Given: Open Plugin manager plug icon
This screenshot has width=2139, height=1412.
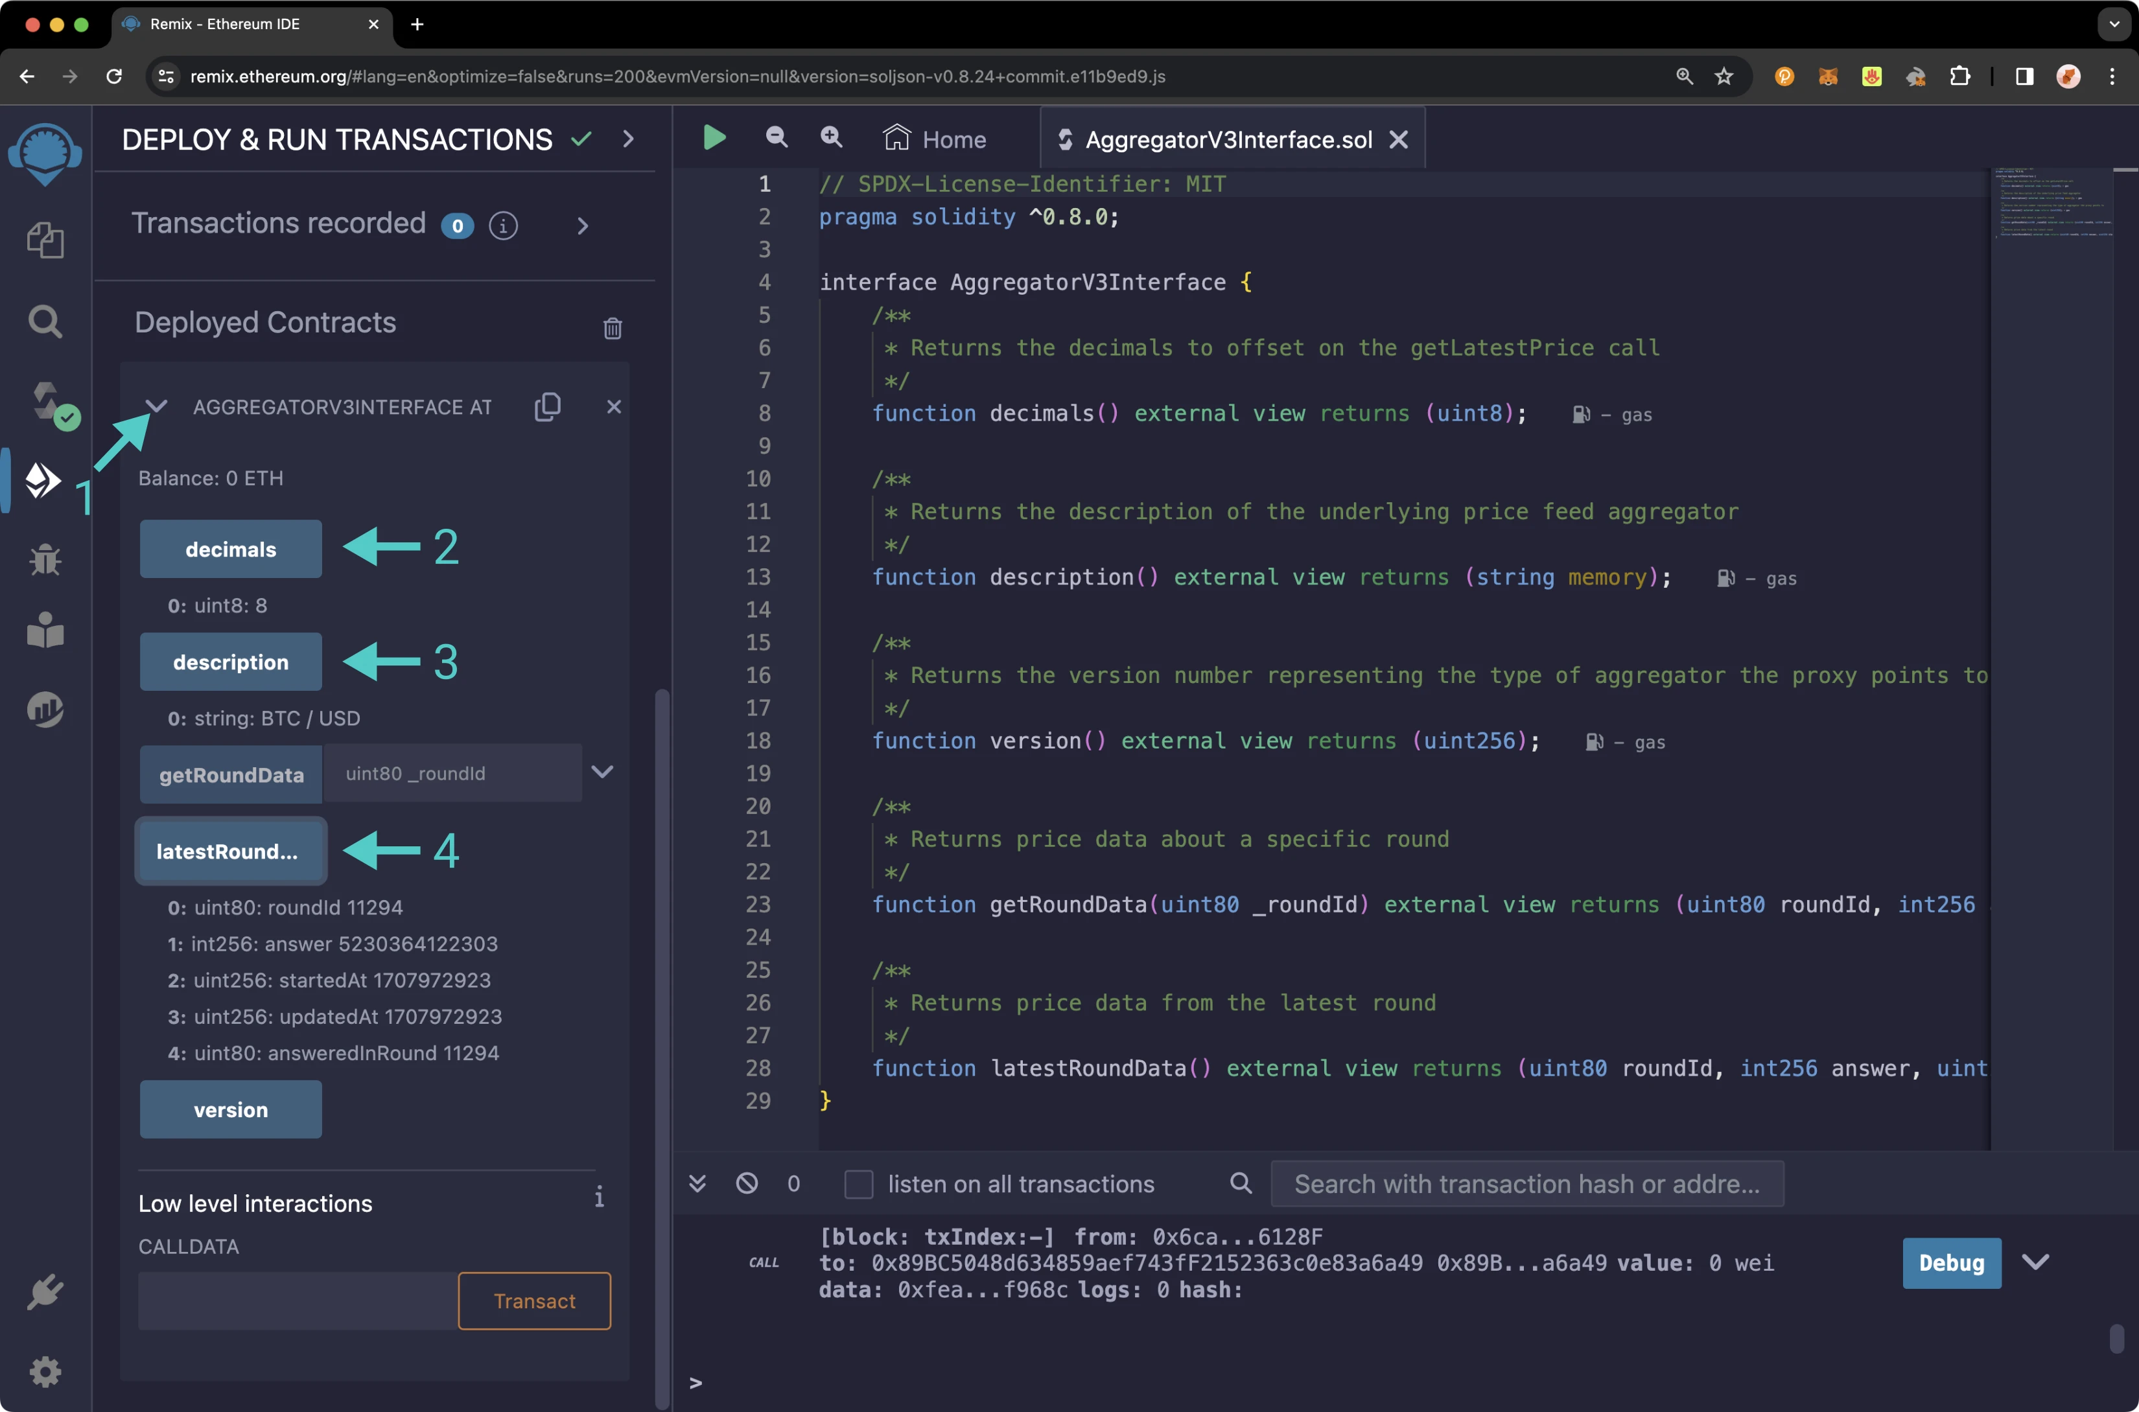Looking at the screenshot, I should click(45, 1292).
